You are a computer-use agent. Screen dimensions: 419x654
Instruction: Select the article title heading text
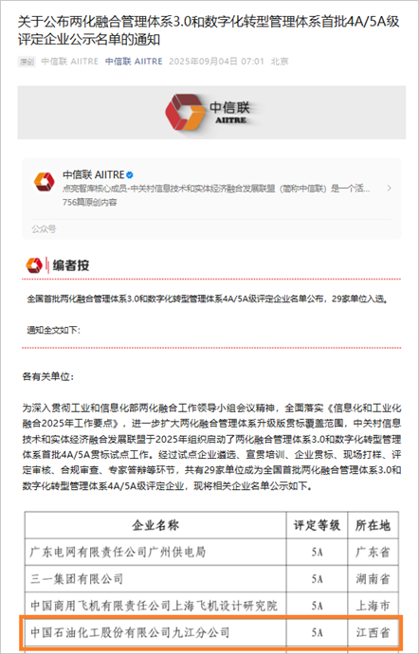209,31
